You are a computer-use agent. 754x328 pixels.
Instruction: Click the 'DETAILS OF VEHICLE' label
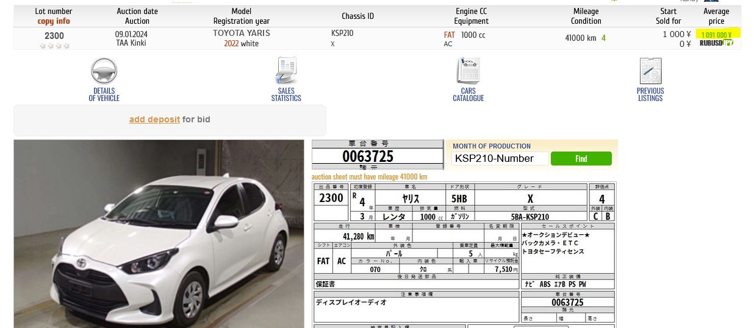pyautogui.click(x=104, y=94)
